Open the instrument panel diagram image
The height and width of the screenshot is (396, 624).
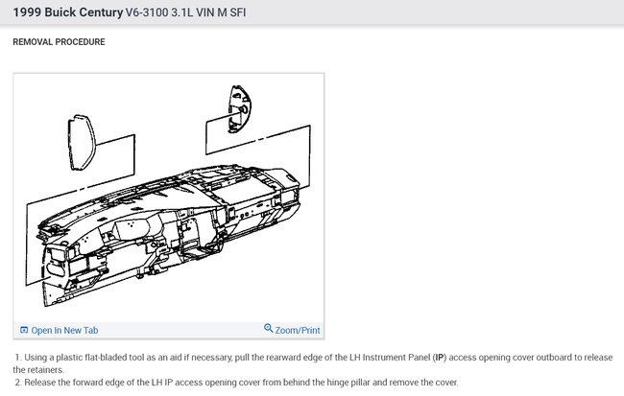(x=169, y=198)
